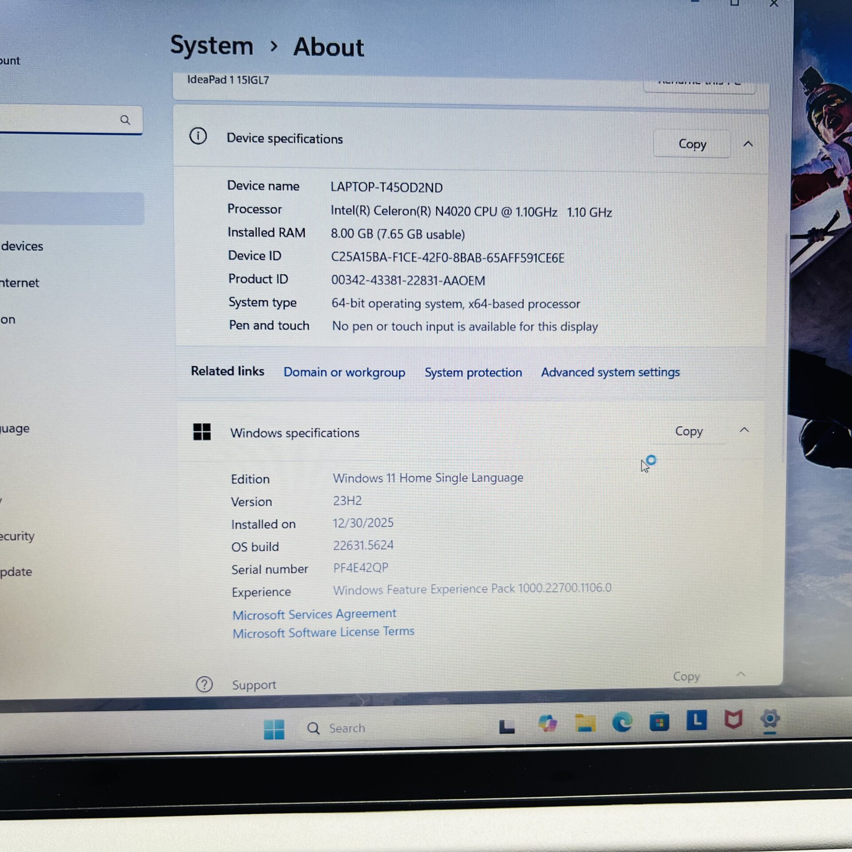Go back to System in the breadcrumb

click(x=212, y=46)
